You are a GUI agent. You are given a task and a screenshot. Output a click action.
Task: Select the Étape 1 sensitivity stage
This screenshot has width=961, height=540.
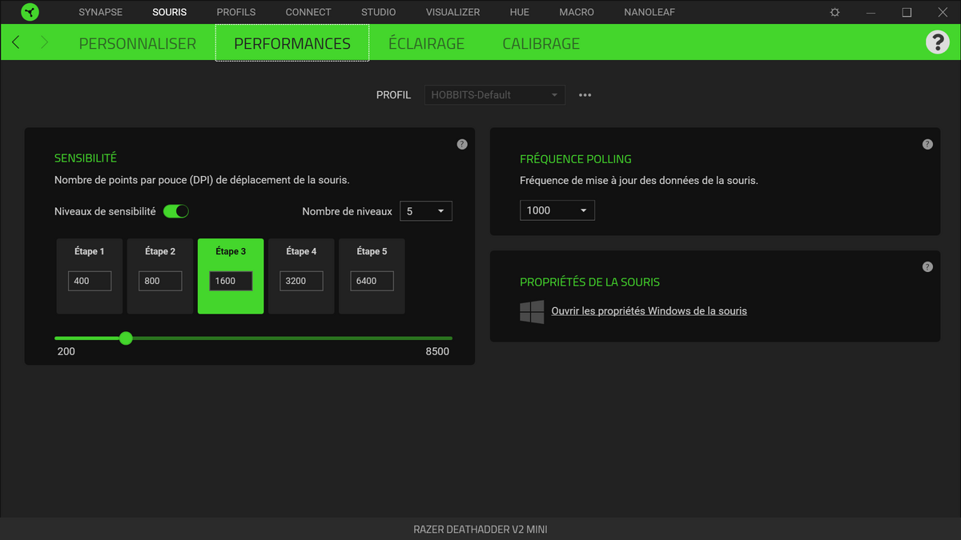click(x=90, y=276)
